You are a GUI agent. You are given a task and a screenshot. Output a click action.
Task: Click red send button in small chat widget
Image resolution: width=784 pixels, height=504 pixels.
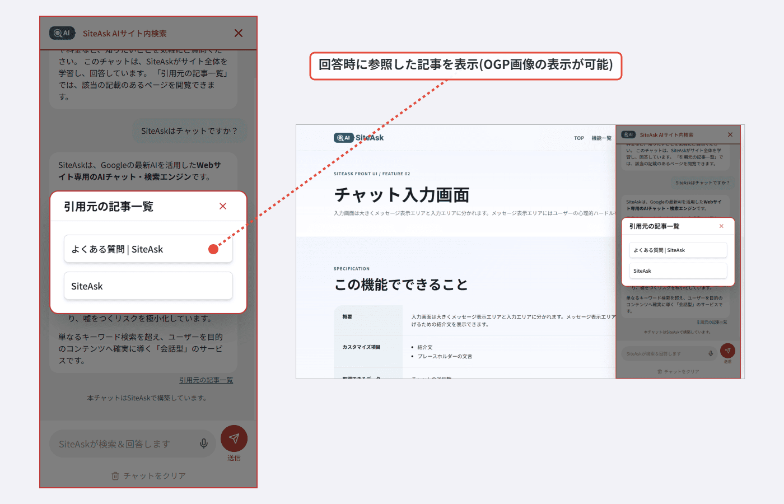tap(727, 351)
